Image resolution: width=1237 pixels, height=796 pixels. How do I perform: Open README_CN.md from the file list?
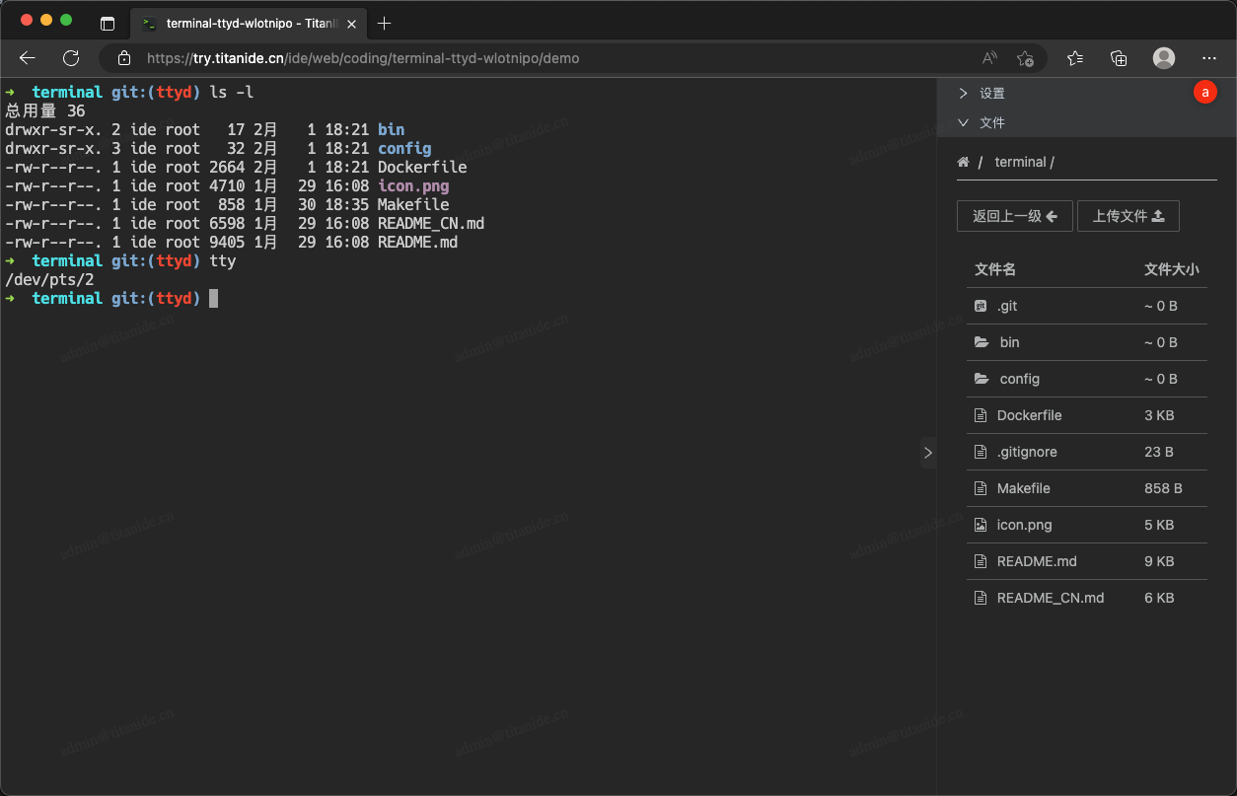[1051, 597]
